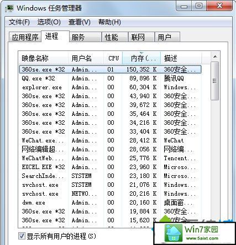Viewport: 236px width, 245px height.
Task: Close the Task Manager window
Action: 219,6
